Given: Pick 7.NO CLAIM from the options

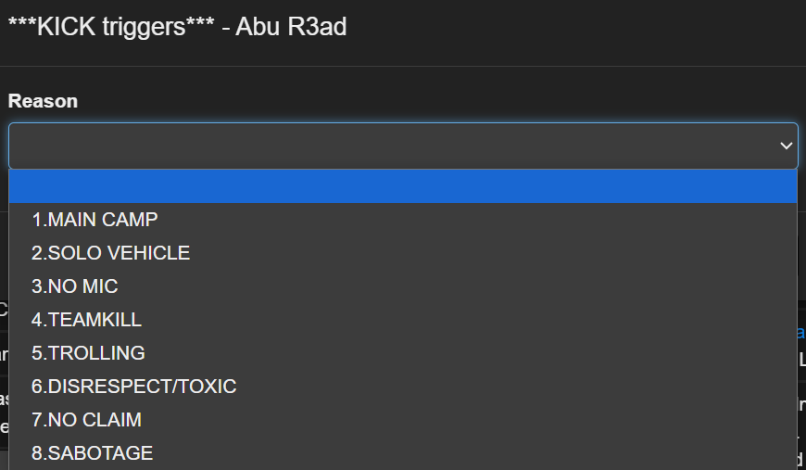Looking at the screenshot, I should coord(403,420).
